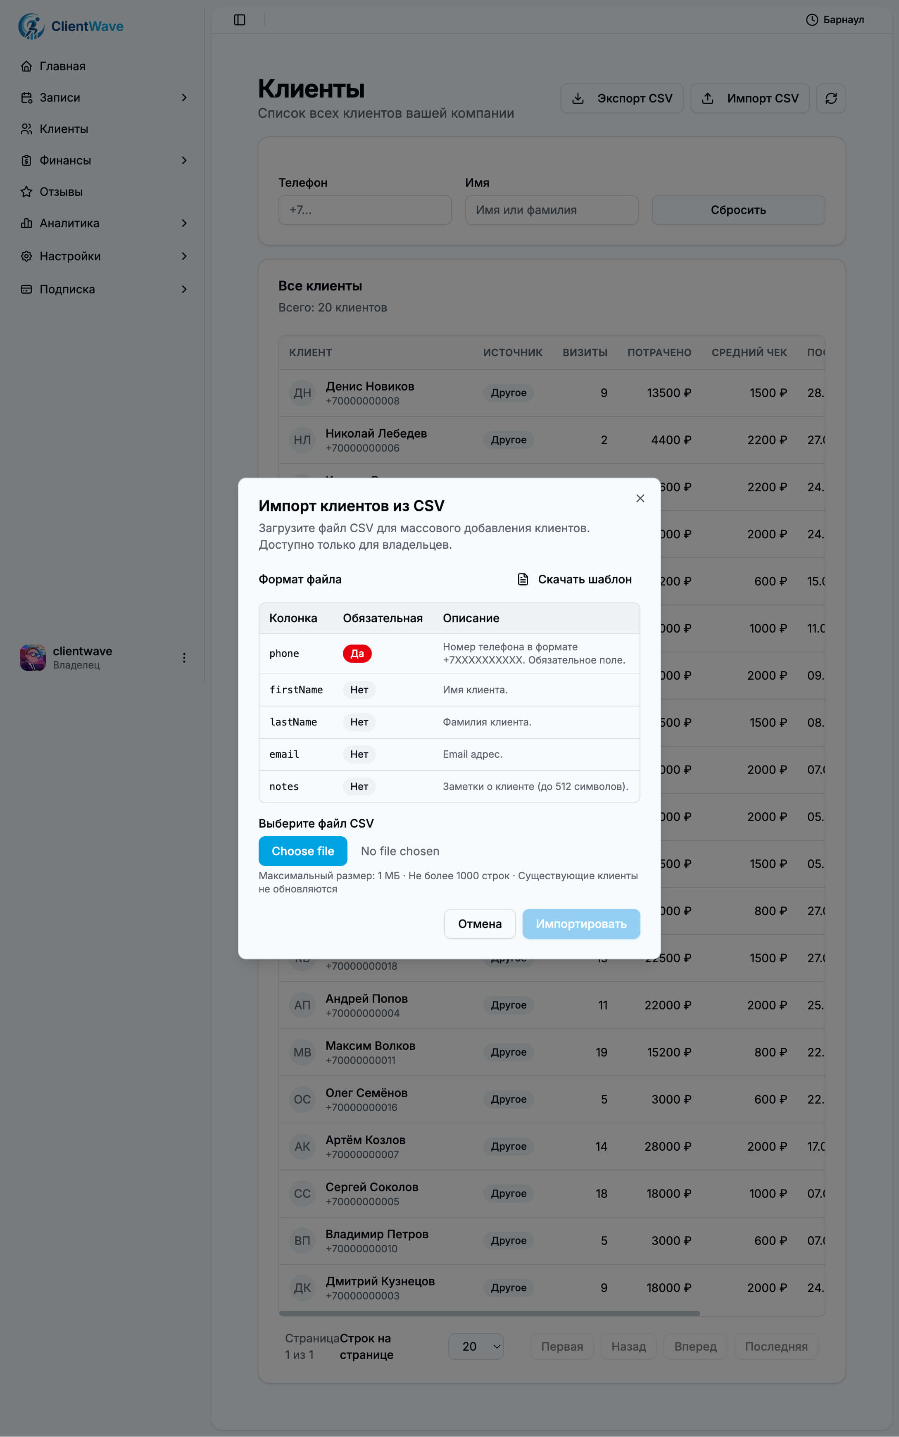Expand the Настройки sidebar section
The width and height of the screenshot is (899, 1437).
(x=184, y=256)
